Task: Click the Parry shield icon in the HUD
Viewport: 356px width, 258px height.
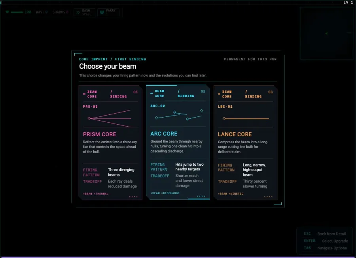Action: pyautogui.click(x=102, y=12)
